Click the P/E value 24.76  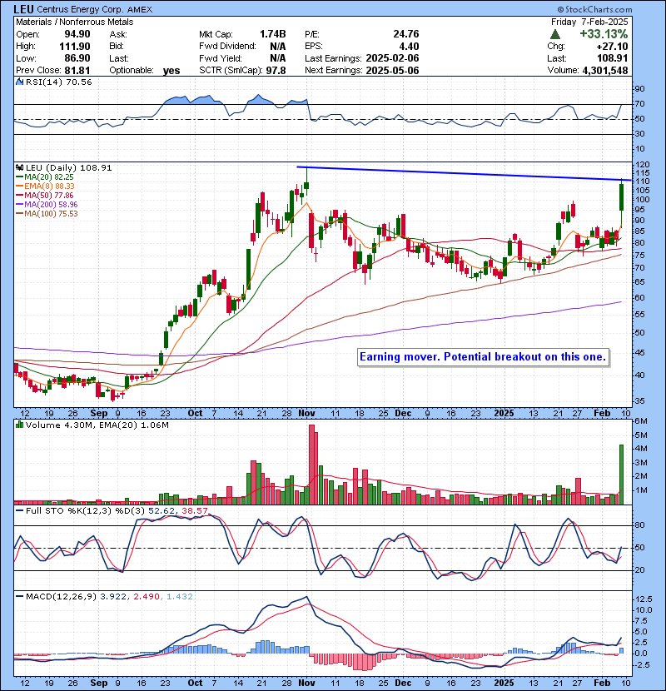coord(406,34)
